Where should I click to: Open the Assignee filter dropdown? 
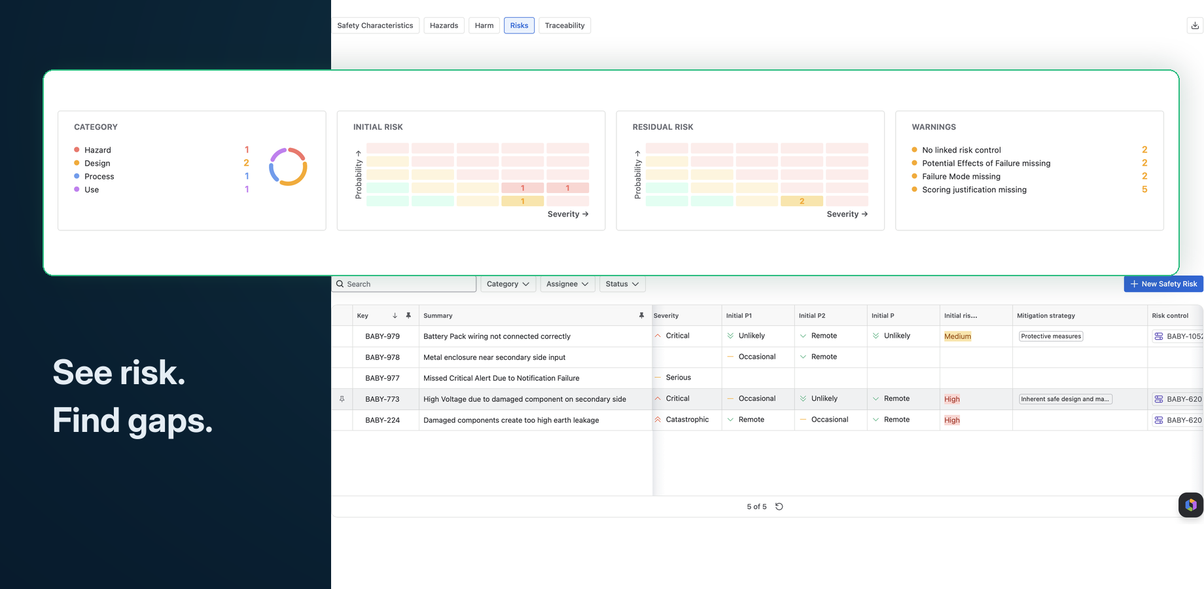click(x=567, y=284)
